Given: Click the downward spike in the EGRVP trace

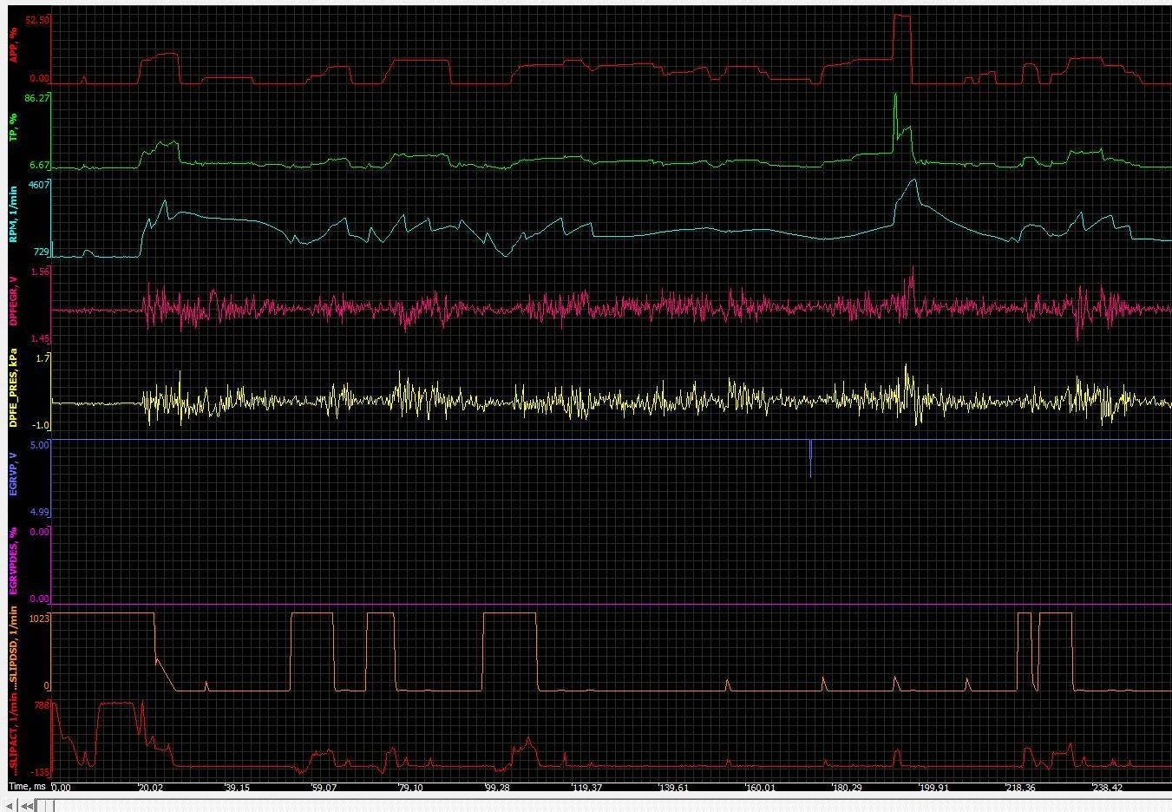Looking at the screenshot, I should click(x=810, y=460).
